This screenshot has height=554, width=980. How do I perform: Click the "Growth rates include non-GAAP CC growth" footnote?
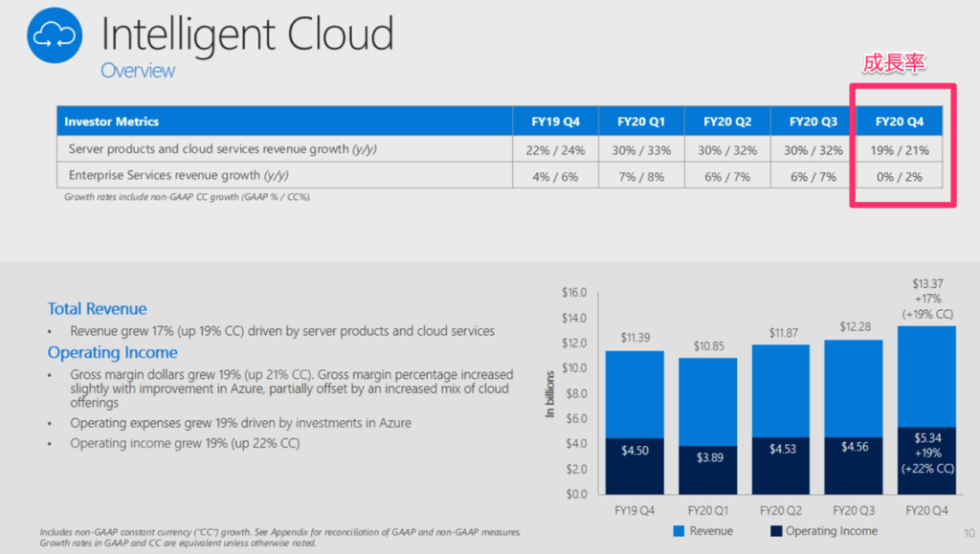(188, 197)
